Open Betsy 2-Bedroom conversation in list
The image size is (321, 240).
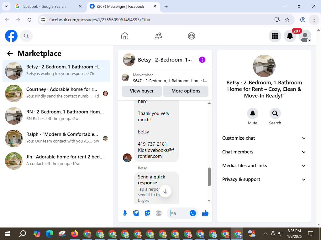(56, 71)
